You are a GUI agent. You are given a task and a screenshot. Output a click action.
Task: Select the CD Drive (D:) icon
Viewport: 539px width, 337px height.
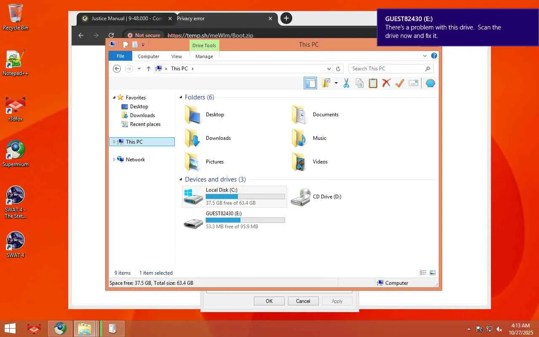tap(301, 197)
